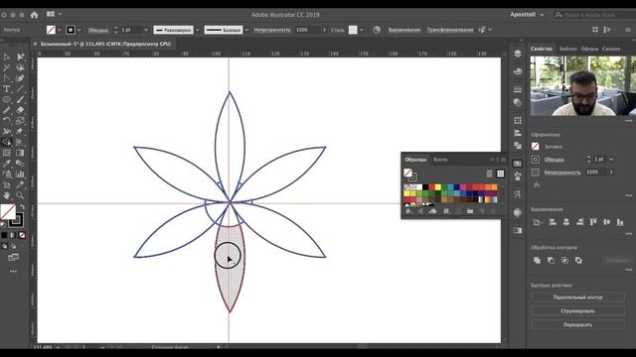Click Обводка stroke link in Properties panel
The width and height of the screenshot is (636, 357).
click(x=554, y=160)
